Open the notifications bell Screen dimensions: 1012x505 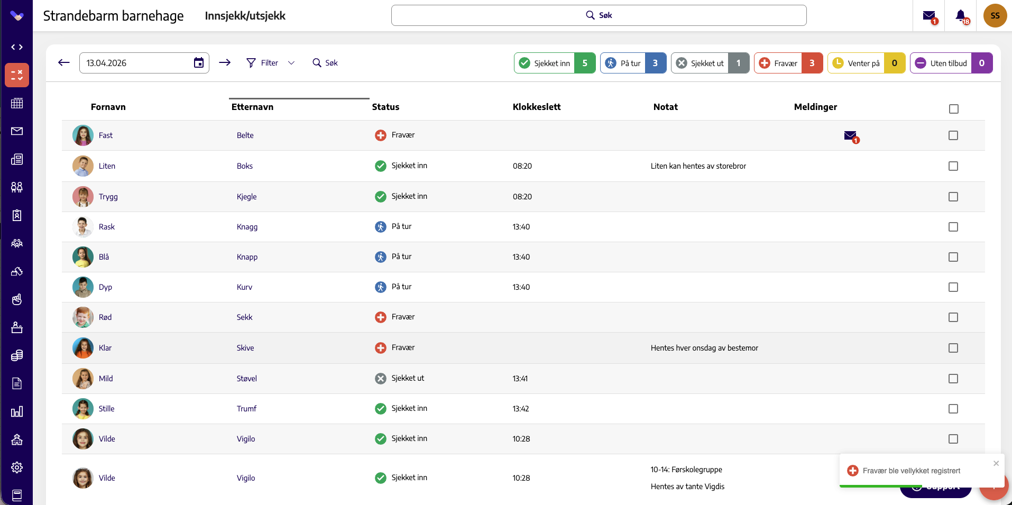[x=961, y=16]
